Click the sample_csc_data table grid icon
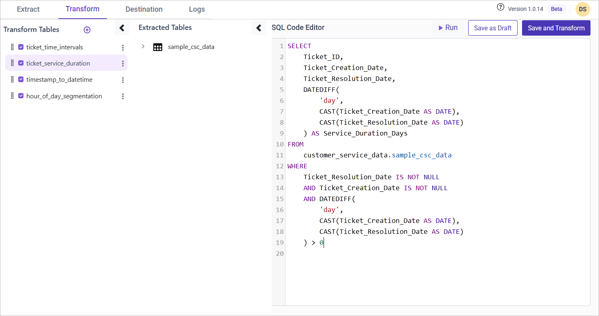 point(158,47)
